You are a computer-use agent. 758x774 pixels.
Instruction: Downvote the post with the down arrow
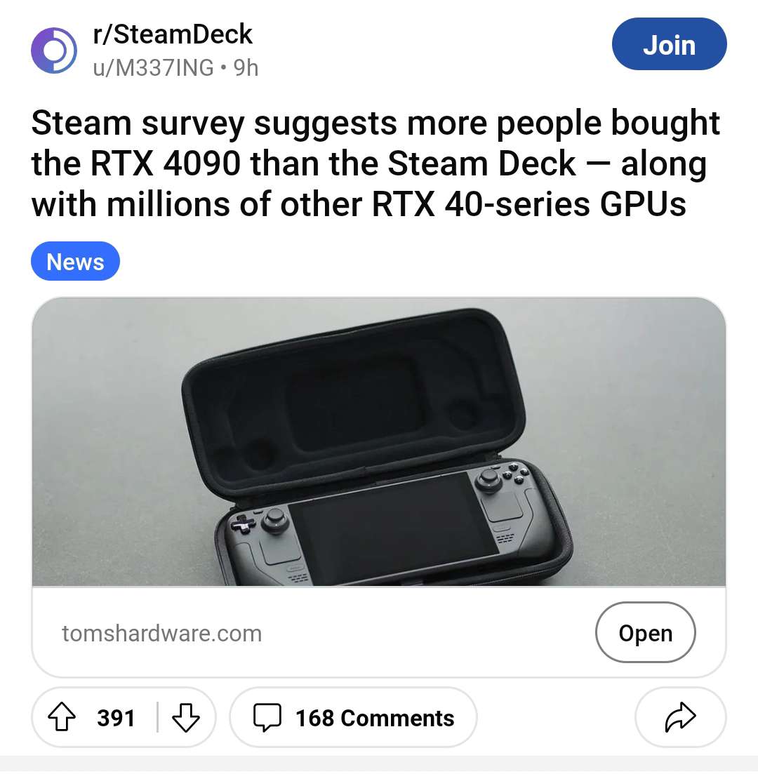186,717
